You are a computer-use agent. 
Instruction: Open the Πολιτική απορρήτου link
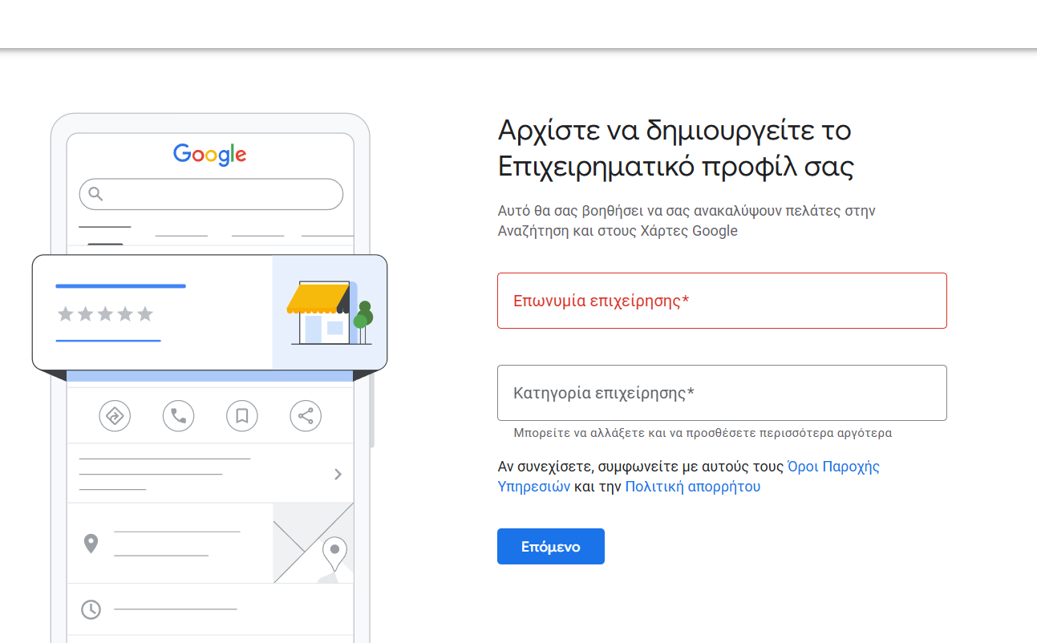click(692, 487)
